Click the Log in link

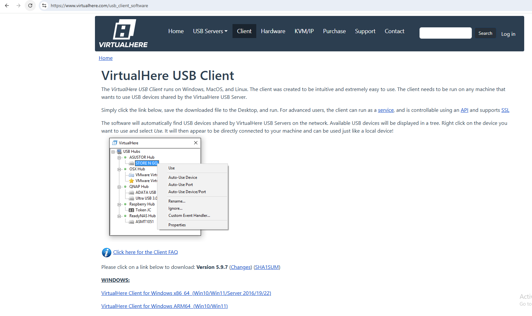pos(508,34)
